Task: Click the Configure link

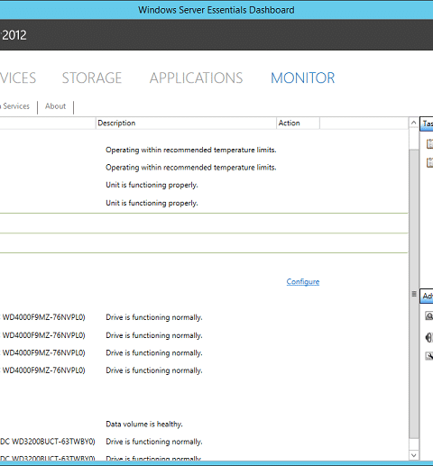Action: pos(303,282)
